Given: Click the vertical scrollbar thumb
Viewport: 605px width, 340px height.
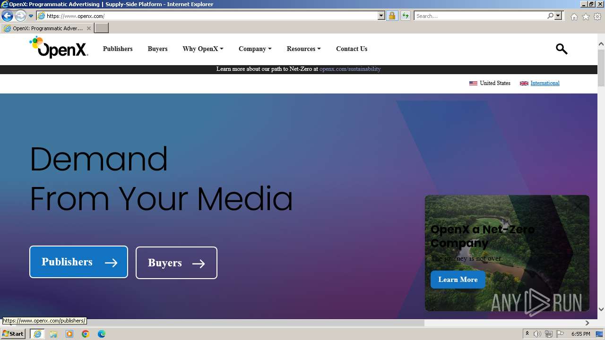Looking at the screenshot, I should point(601,68).
